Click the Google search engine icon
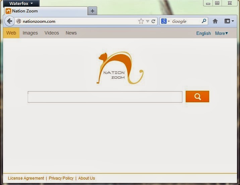This screenshot has height=185, width=240. pos(164,21)
